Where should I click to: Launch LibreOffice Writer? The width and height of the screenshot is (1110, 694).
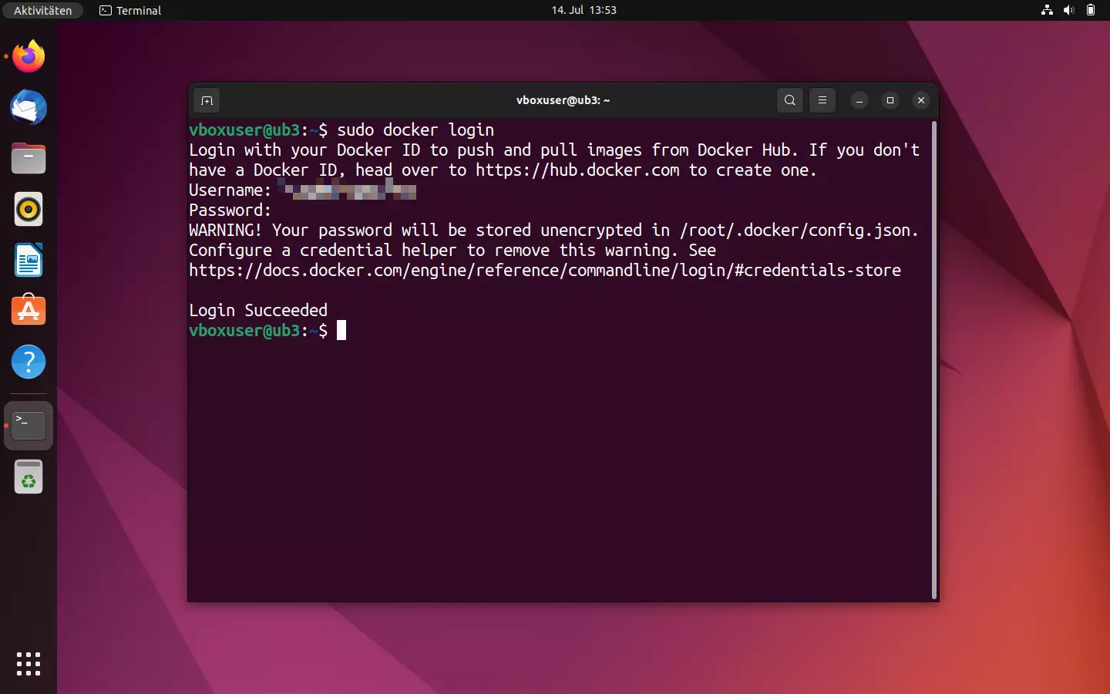click(x=28, y=261)
